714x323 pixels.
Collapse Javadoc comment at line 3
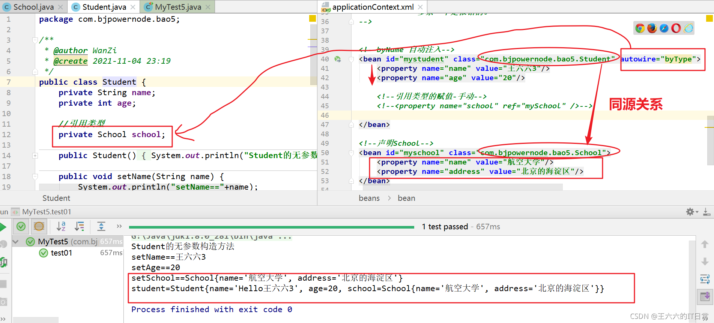pyautogui.click(x=35, y=40)
